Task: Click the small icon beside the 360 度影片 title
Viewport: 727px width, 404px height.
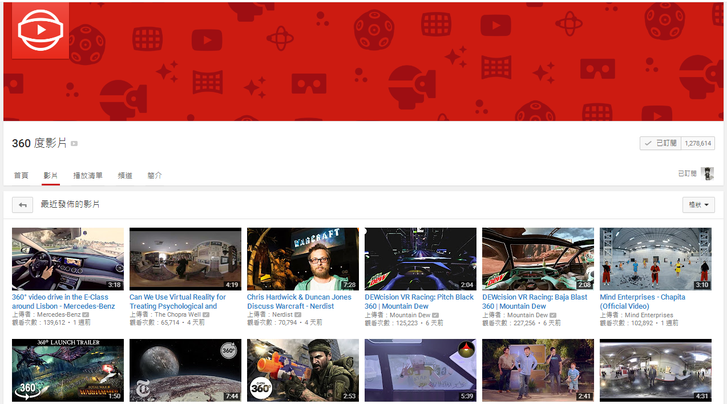Action: click(74, 144)
